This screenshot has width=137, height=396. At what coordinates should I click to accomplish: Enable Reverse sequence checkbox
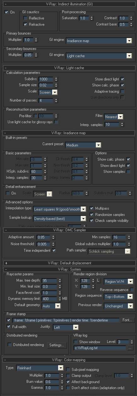[x=132, y=290]
